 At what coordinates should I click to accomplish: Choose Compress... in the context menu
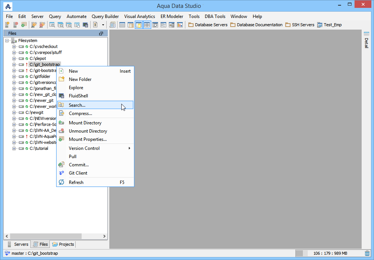(95, 114)
